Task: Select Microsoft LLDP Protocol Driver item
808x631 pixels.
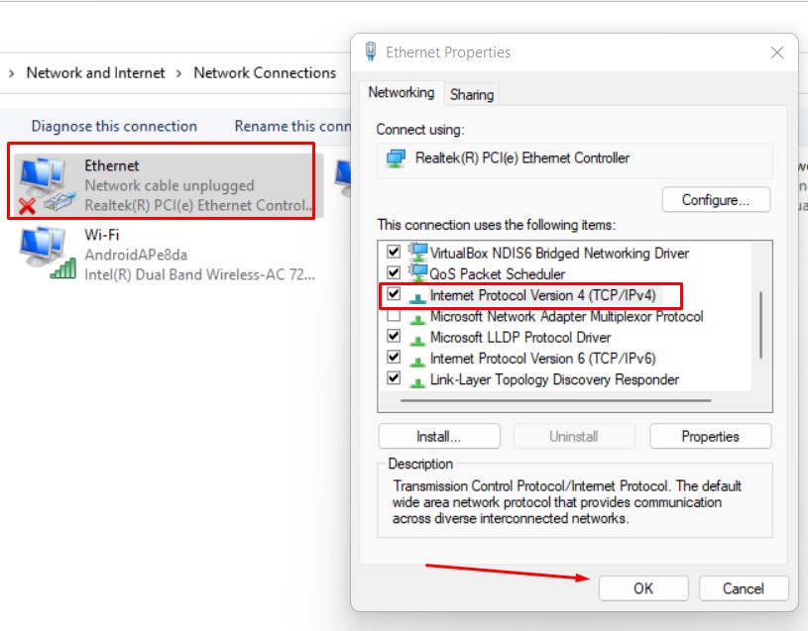Action: click(x=520, y=337)
